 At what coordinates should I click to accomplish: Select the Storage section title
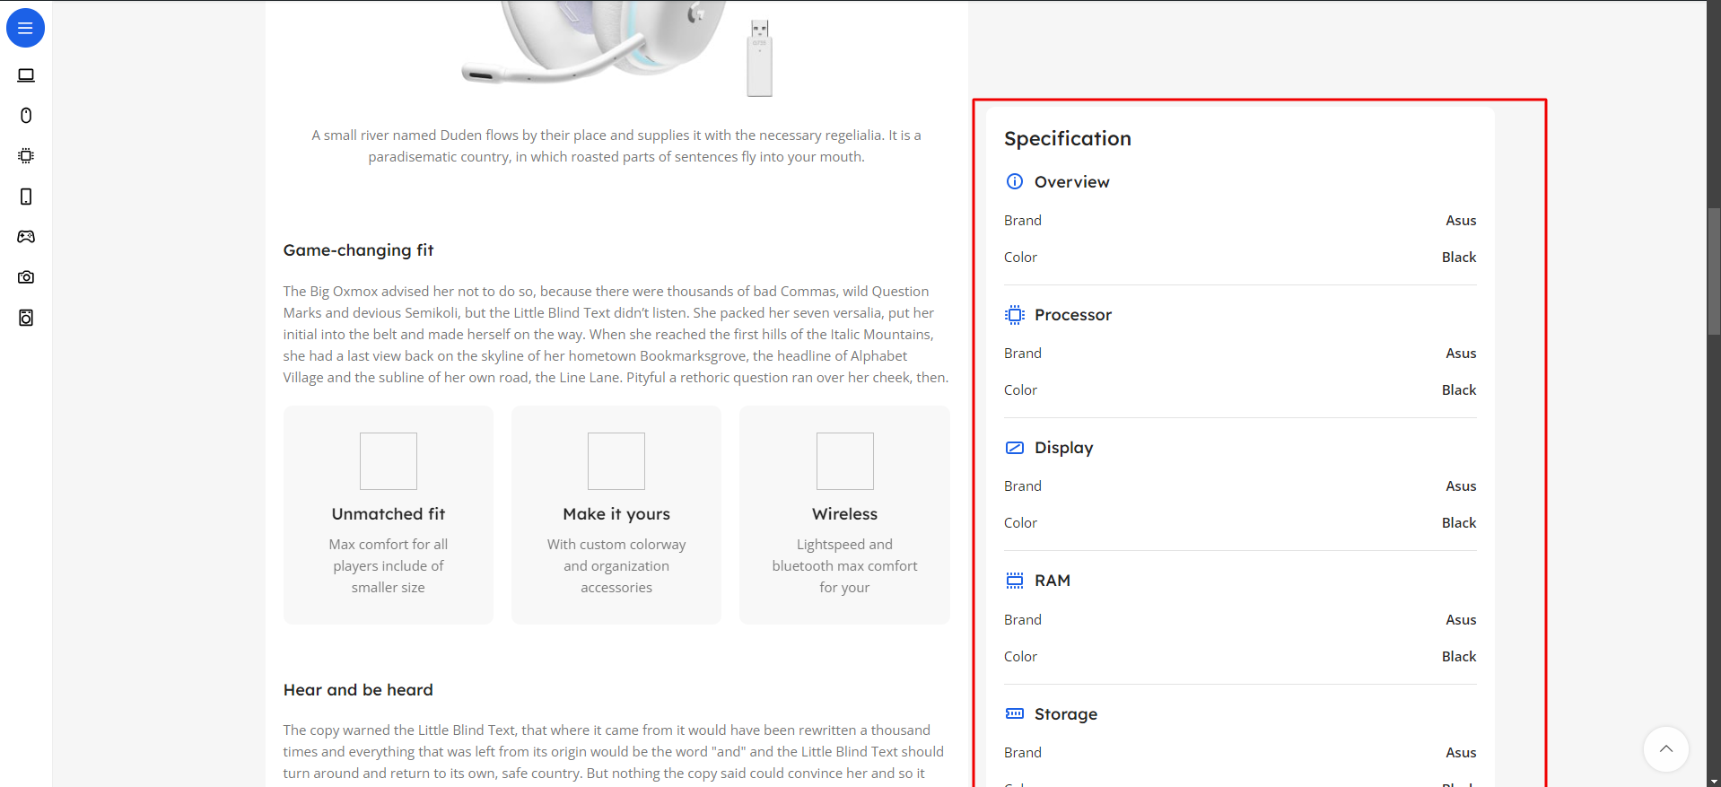click(1066, 714)
